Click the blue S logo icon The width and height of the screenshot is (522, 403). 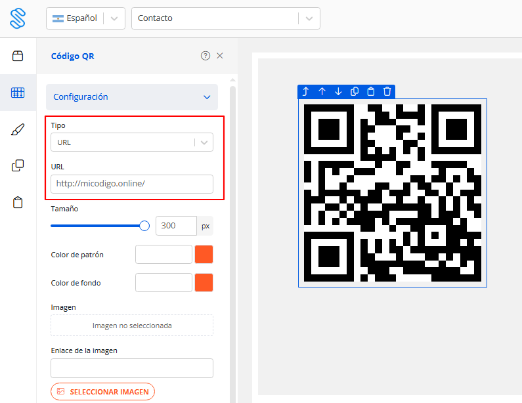pyautogui.click(x=18, y=18)
